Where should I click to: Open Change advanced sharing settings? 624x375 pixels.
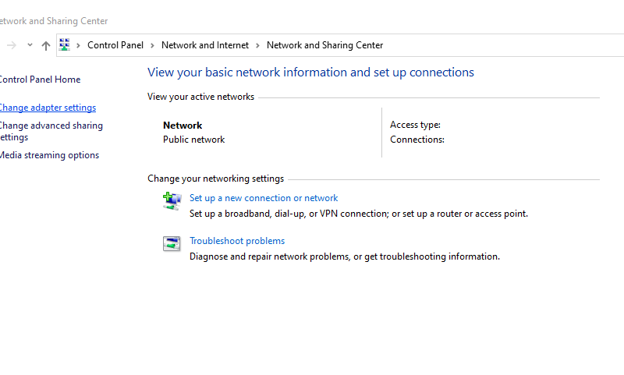pyautogui.click(x=51, y=131)
